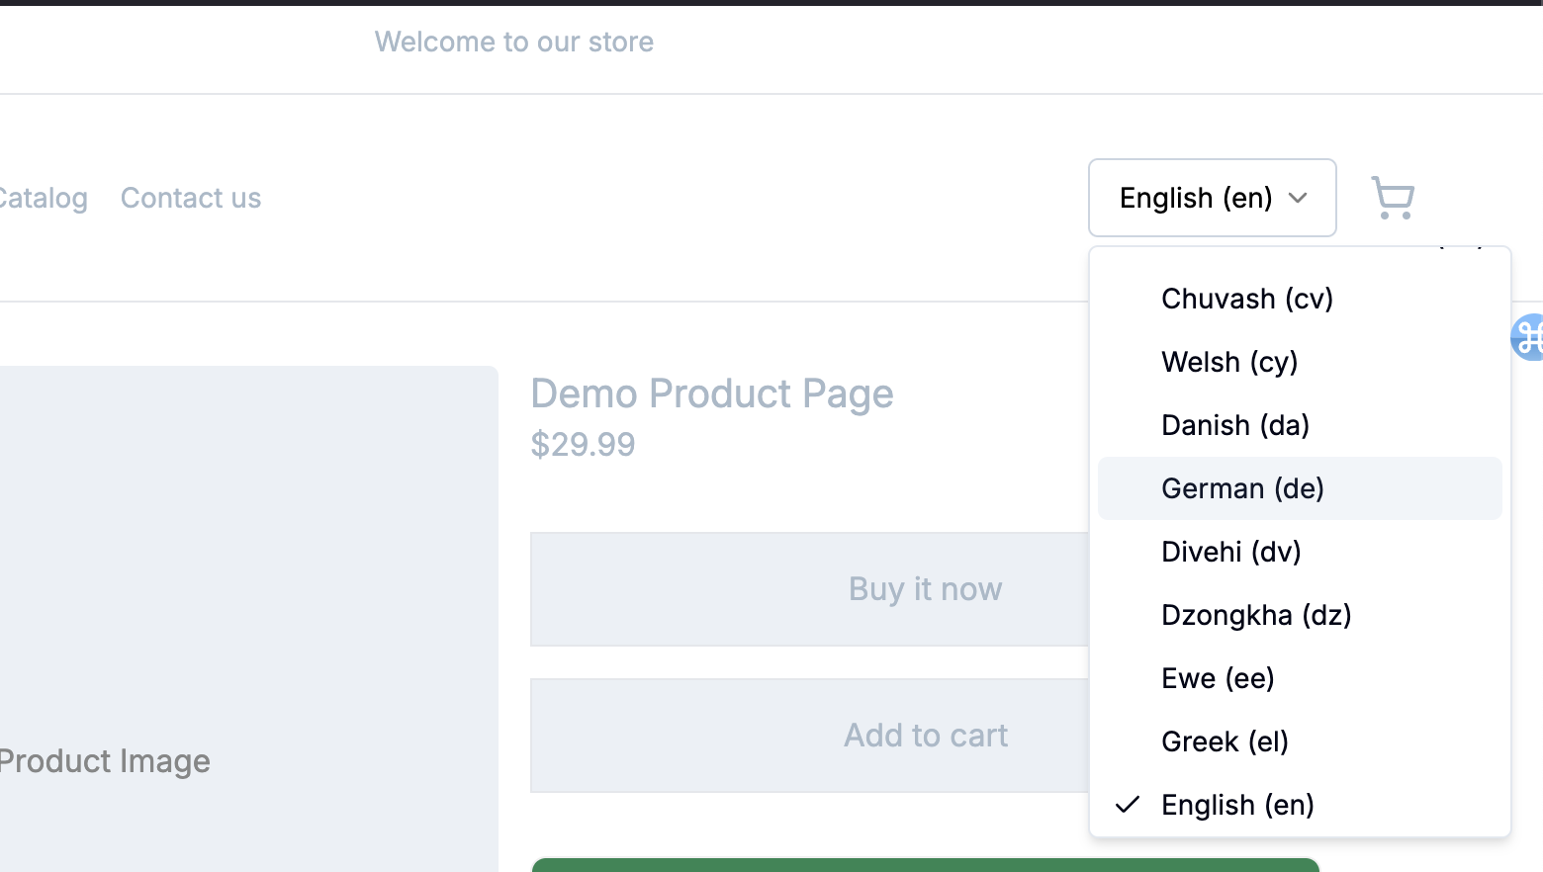Click the Demo Product Page title
1543x872 pixels.
pyautogui.click(x=711, y=393)
